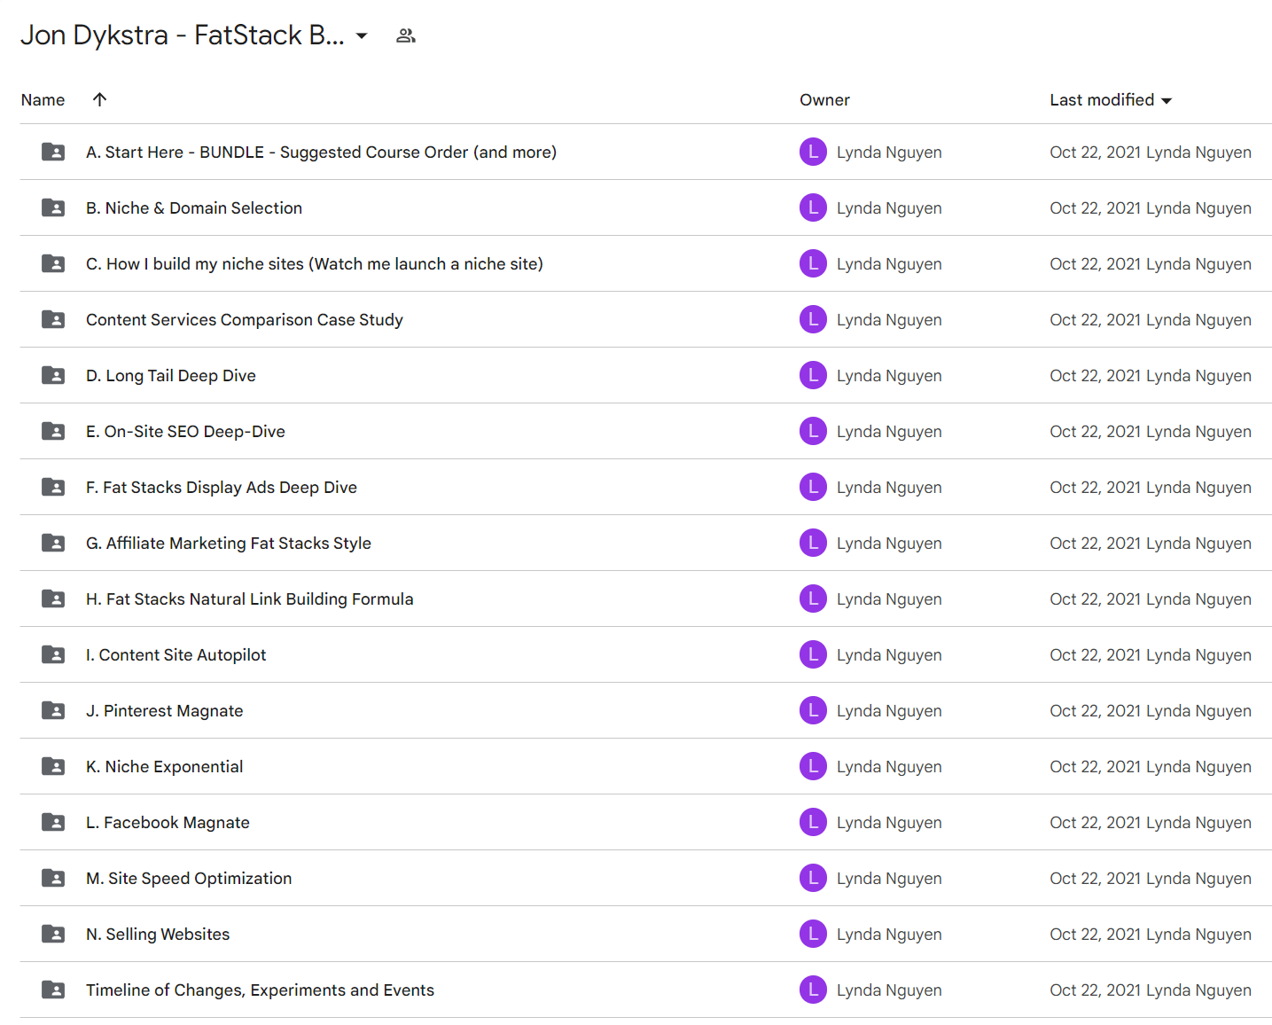The height and width of the screenshot is (1025, 1272).
Task: Click Lynda Nguyen owner in F. Display Ads row
Action: coord(889,488)
